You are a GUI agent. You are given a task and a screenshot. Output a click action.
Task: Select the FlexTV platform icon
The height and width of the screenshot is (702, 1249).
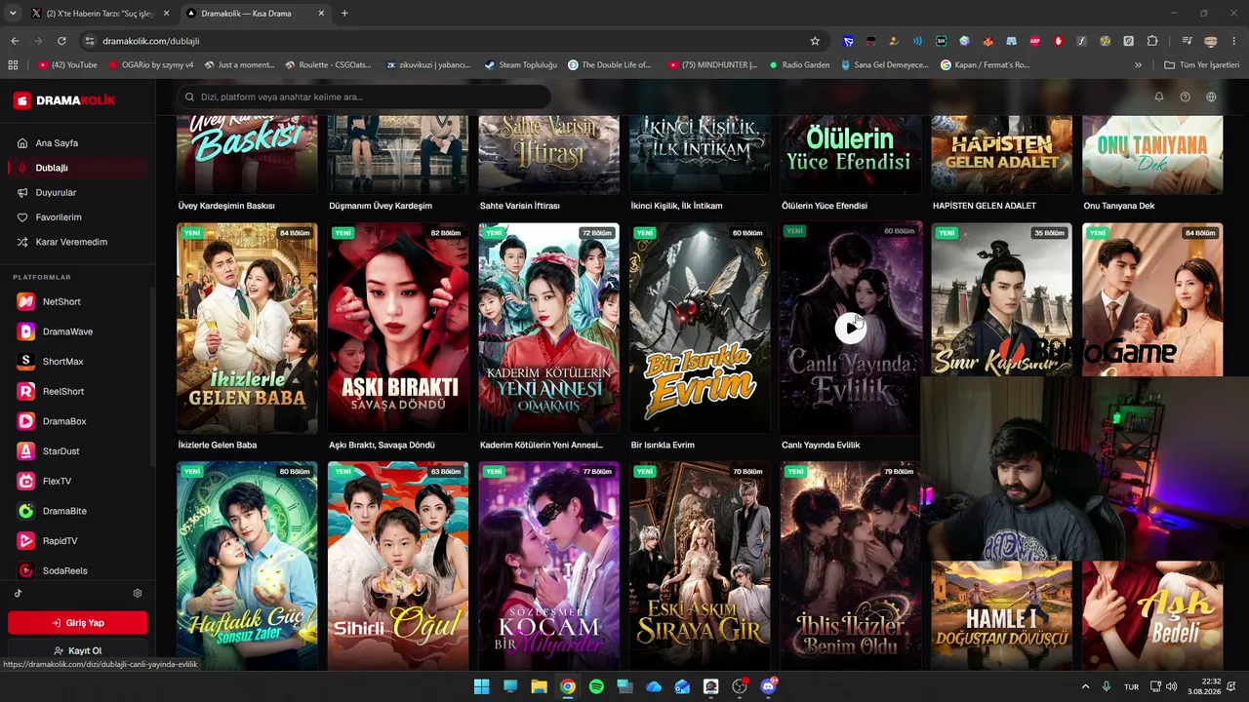click(x=26, y=482)
